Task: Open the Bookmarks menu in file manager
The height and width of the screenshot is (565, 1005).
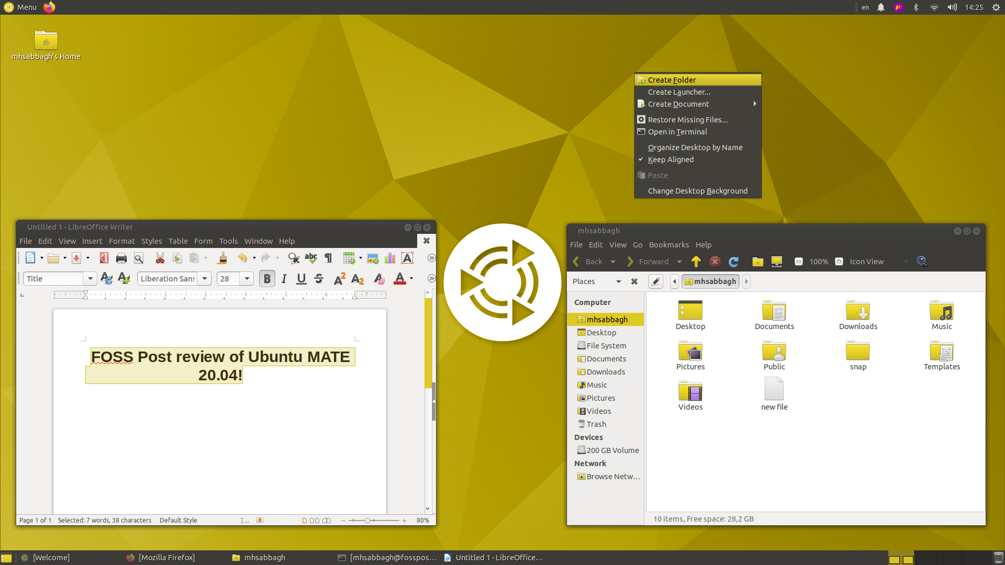Action: [668, 245]
